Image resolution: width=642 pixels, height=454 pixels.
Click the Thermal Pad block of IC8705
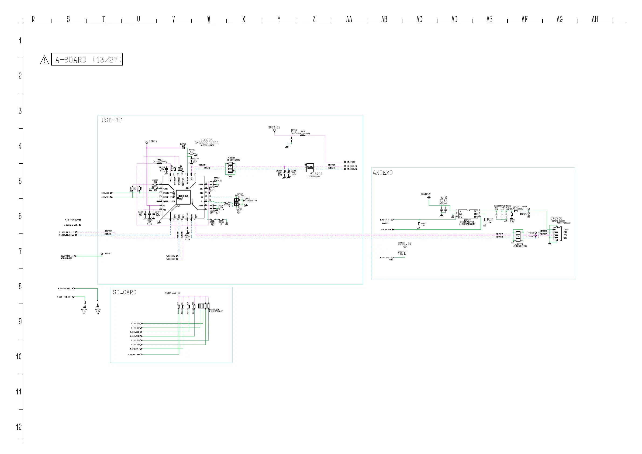click(x=183, y=197)
